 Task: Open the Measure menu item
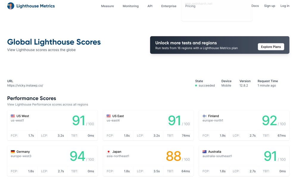(x=107, y=6)
